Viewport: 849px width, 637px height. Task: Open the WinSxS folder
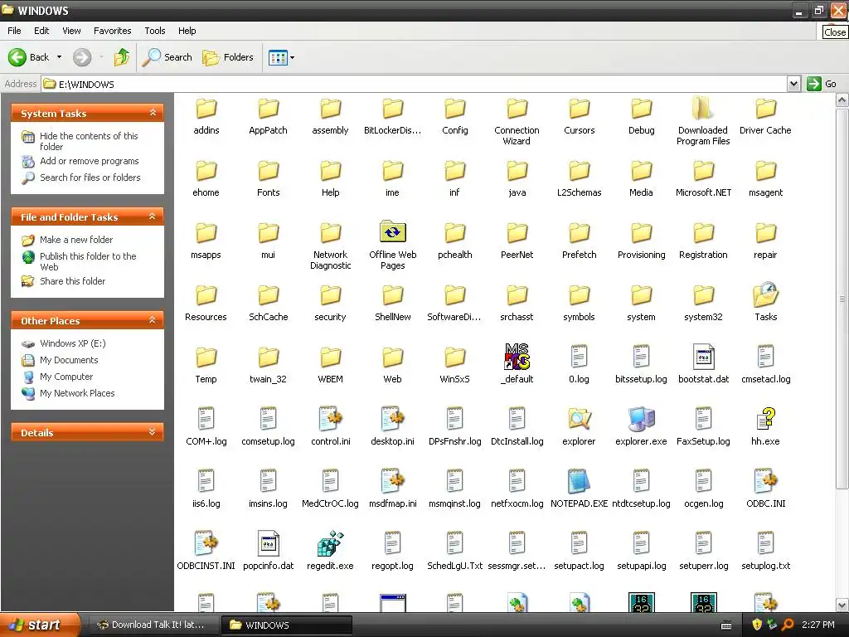[455, 357]
